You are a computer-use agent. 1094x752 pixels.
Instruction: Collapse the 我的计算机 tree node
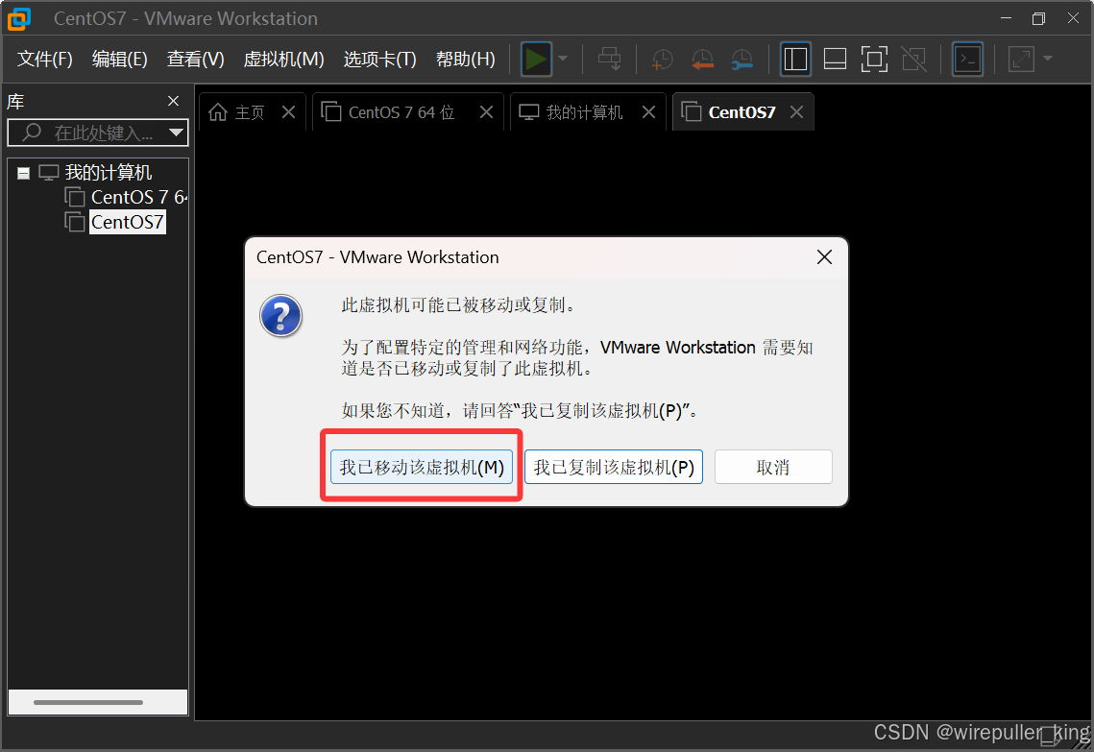(24, 173)
